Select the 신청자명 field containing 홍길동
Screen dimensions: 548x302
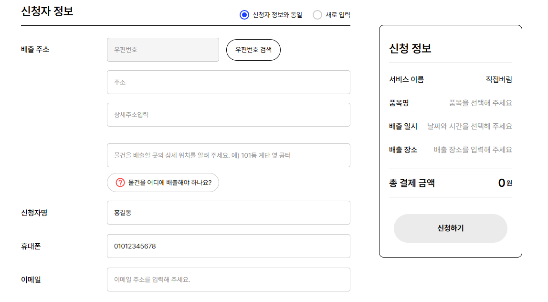pyautogui.click(x=229, y=213)
